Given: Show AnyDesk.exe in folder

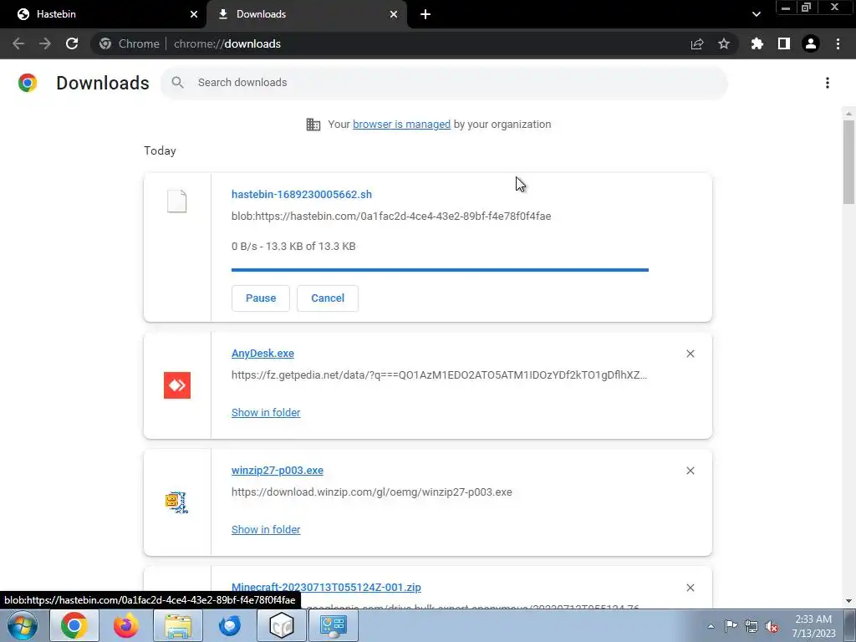Looking at the screenshot, I should [x=266, y=413].
